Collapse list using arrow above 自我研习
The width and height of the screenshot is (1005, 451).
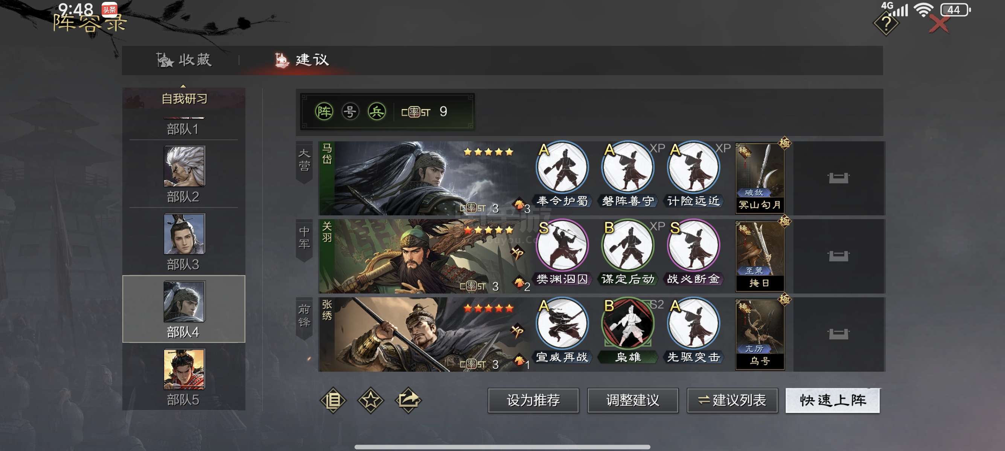(x=183, y=86)
